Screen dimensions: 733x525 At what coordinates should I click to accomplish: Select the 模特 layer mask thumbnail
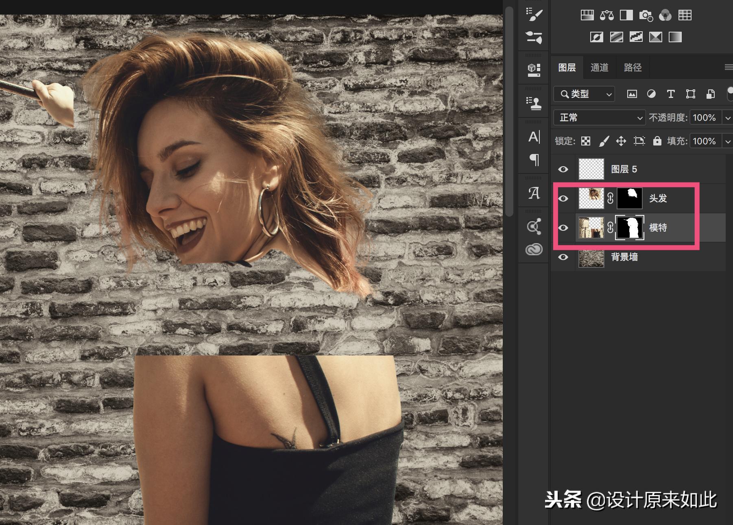coord(629,228)
